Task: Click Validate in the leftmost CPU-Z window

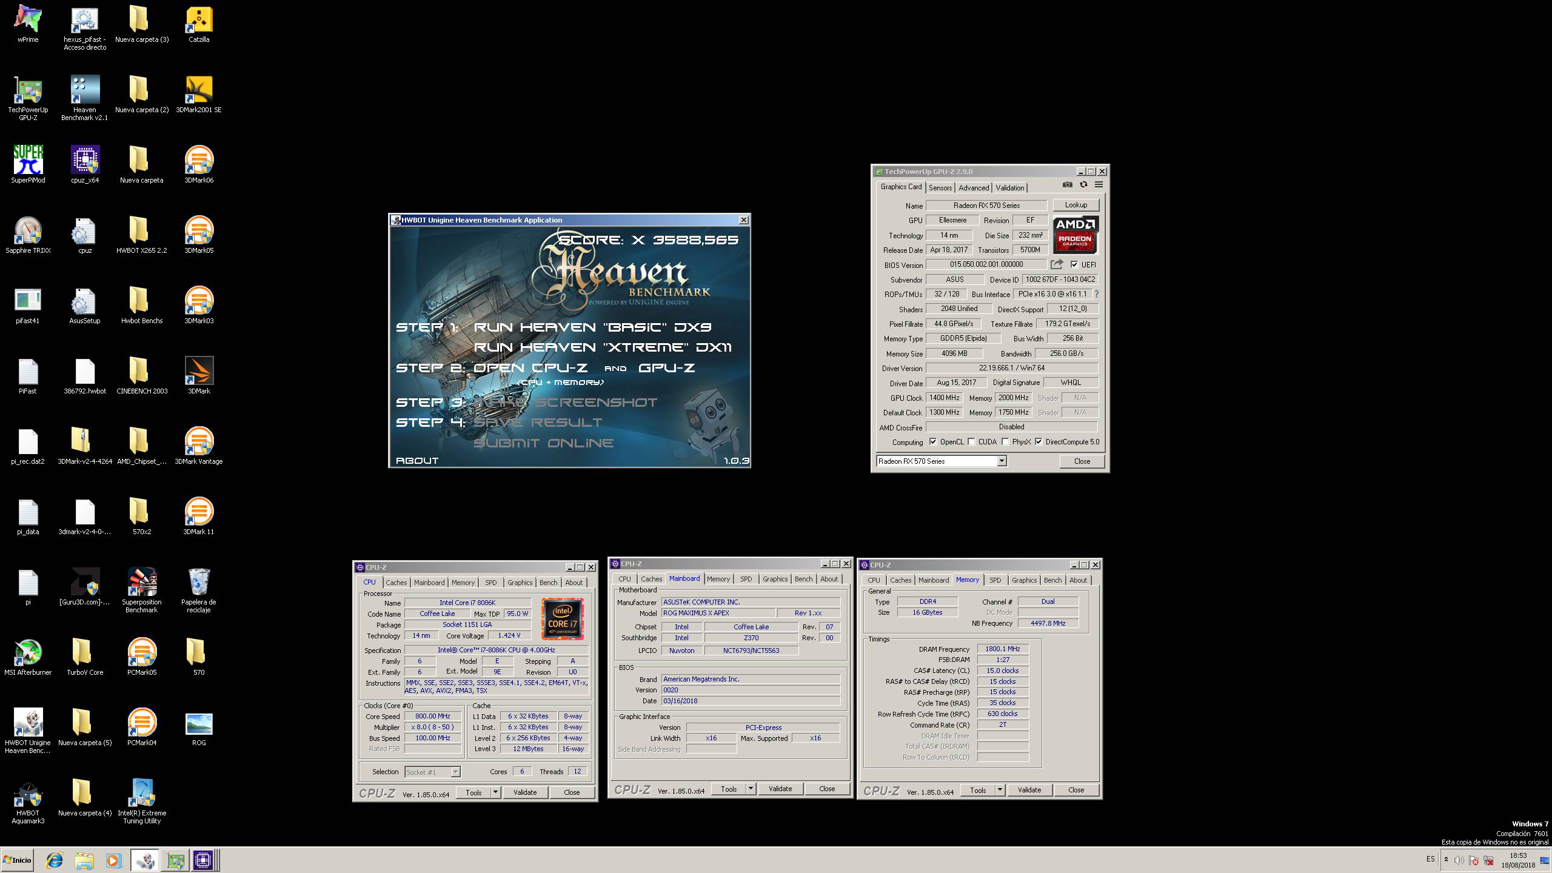Action: click(x=525, y=792)
